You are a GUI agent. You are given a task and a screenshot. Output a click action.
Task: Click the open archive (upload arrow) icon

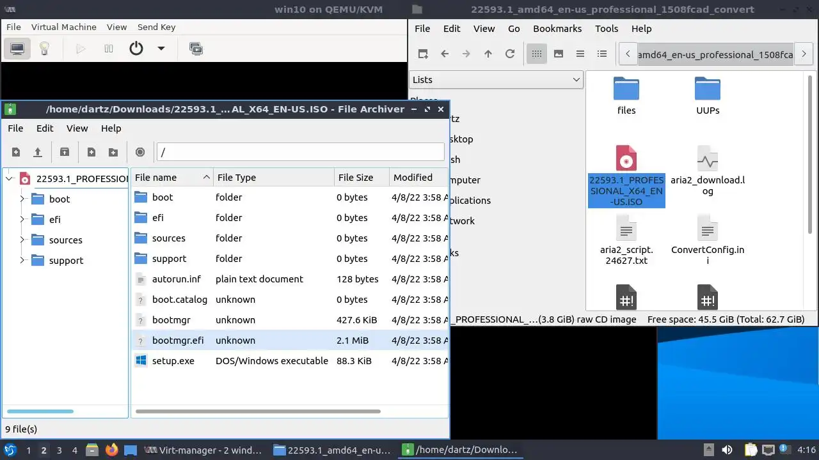38,152
